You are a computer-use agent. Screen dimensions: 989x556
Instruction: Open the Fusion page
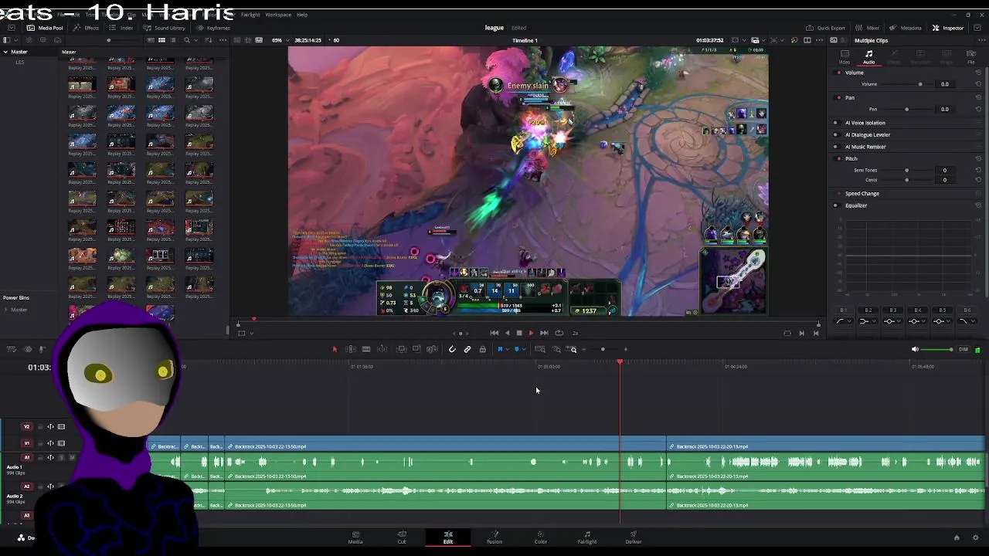pos(494,537)
